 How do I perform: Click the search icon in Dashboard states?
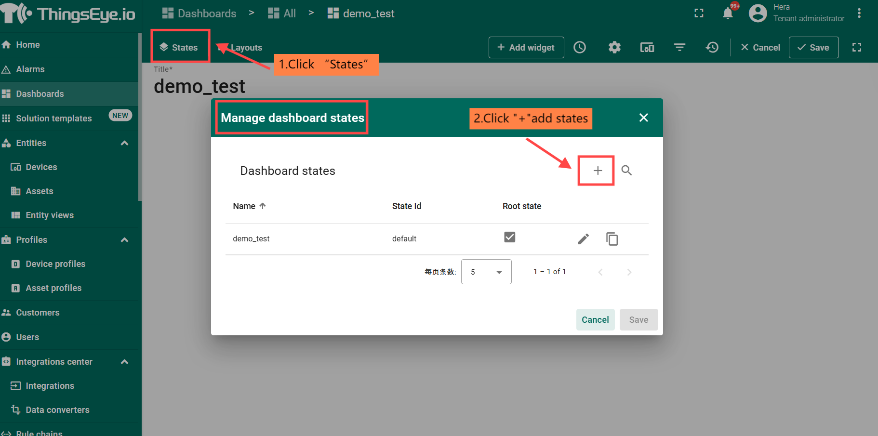(626, 171)
